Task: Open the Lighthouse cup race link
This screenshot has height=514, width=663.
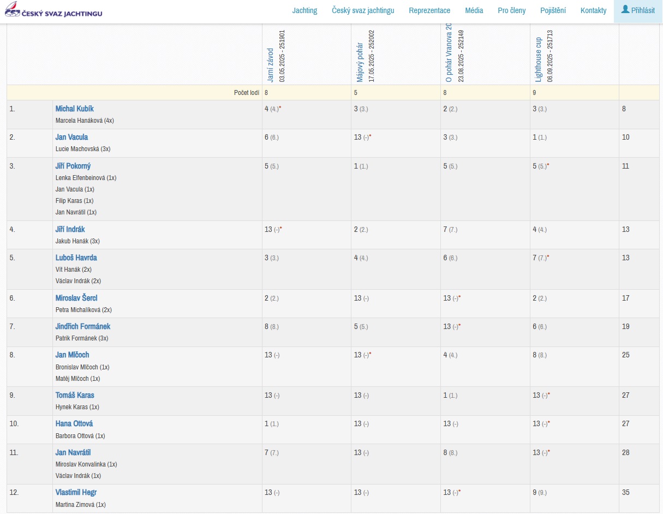Action: point(539,60)
